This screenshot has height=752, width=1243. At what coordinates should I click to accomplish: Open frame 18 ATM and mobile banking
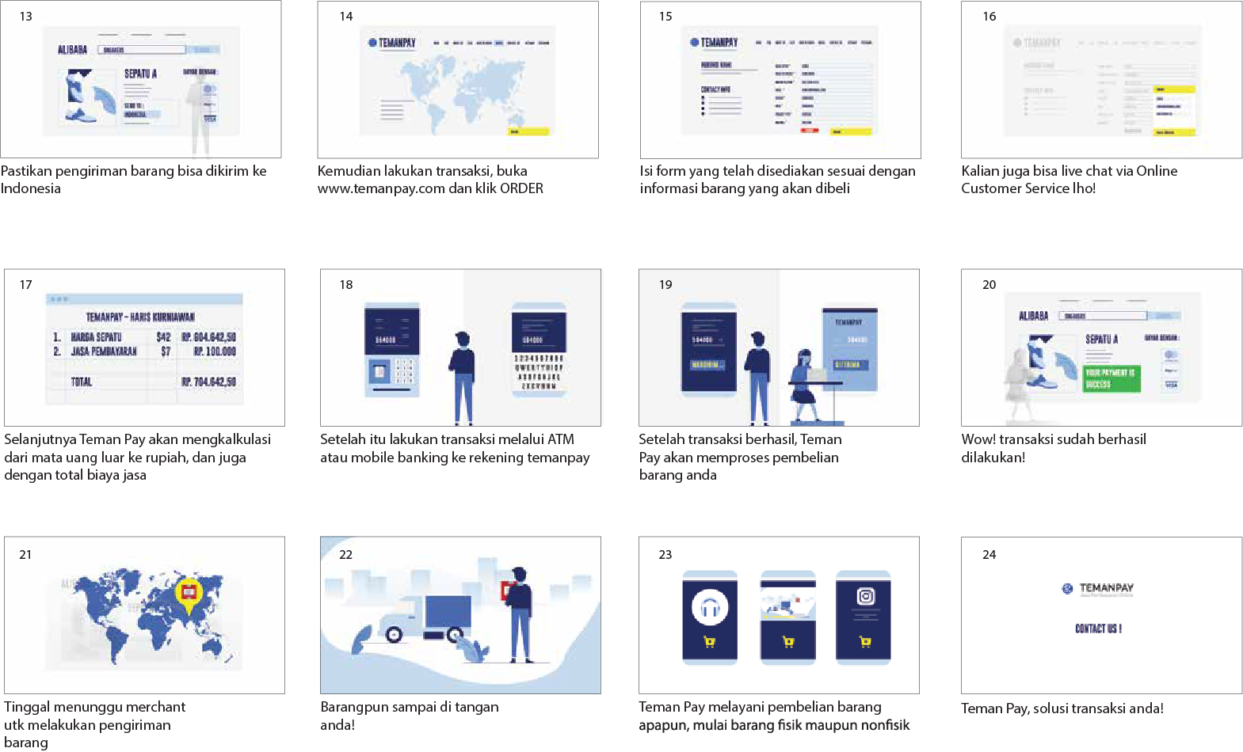coord(460,348)
